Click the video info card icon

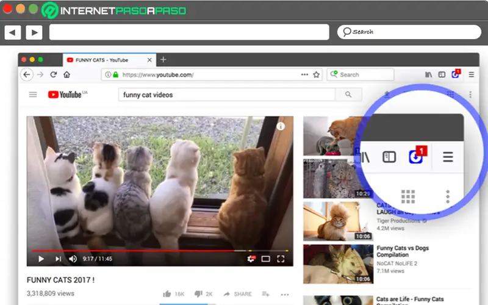tap(281, 126)
